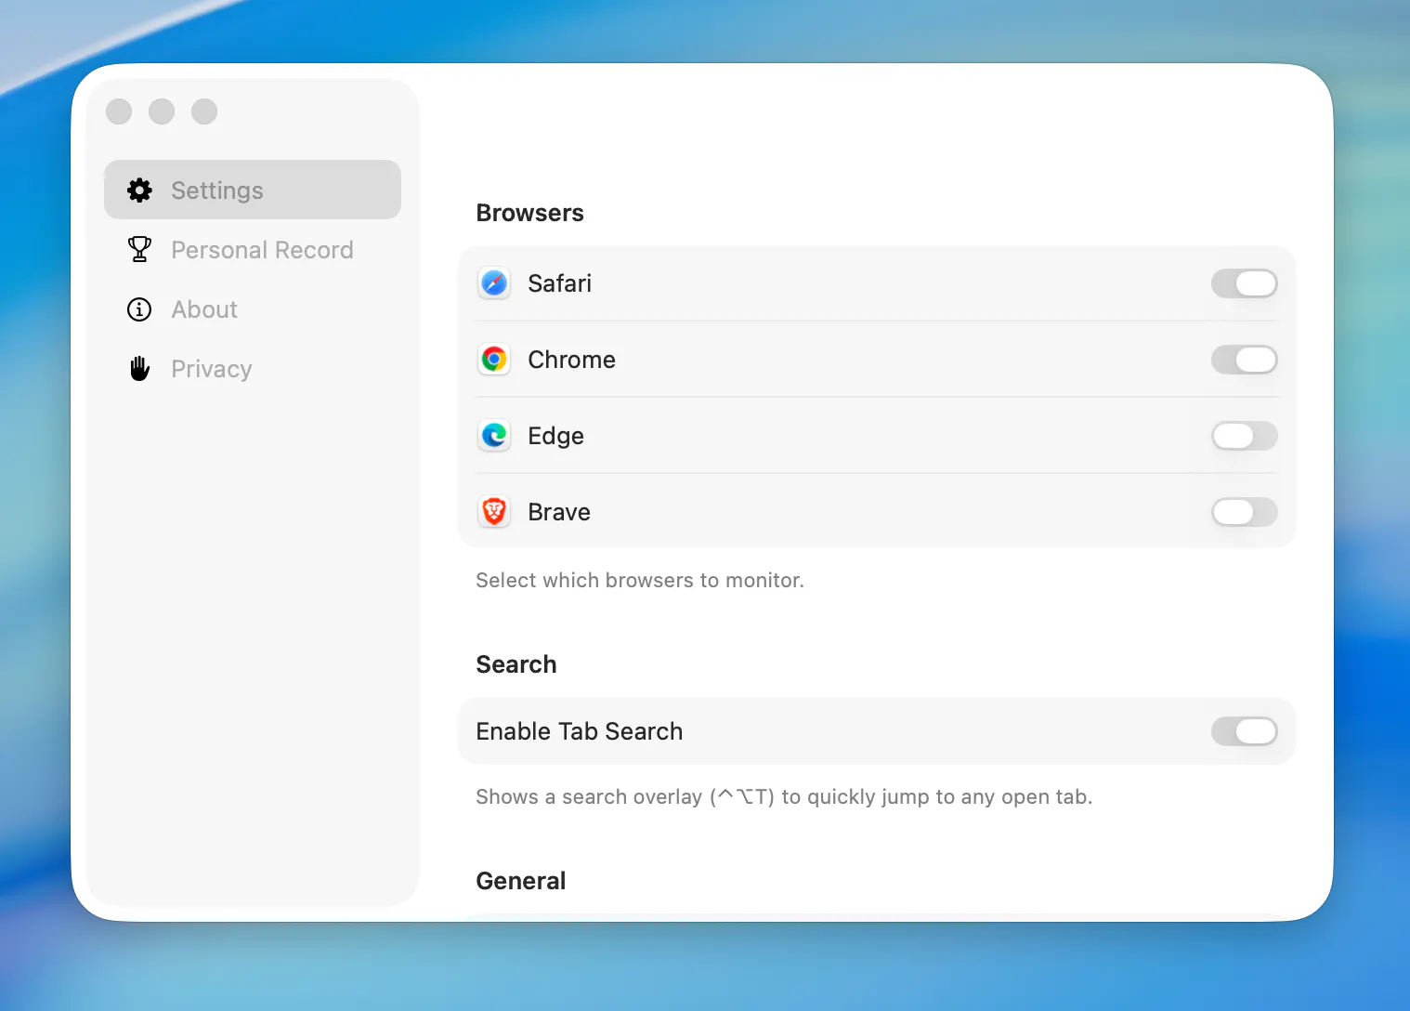This screenshot has width=1410, height=1011.
Task: Click the Privacy hand icon
Action: pos(139,369)
